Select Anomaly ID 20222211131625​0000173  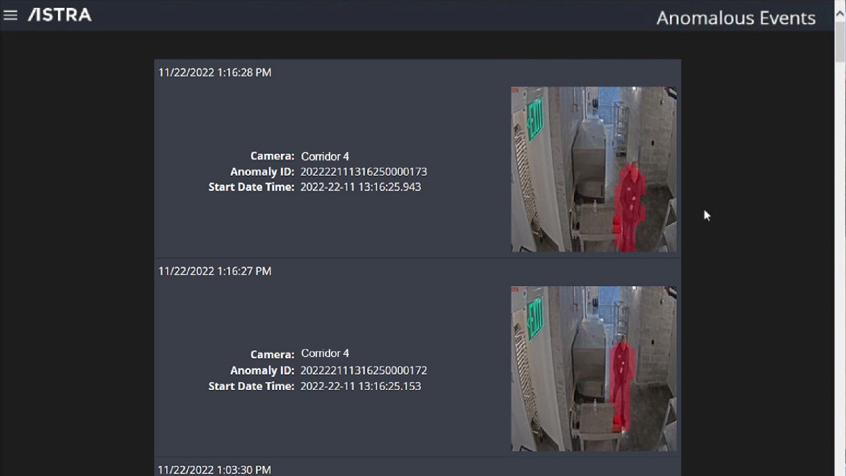pyautogui.click(x=364, y=171)
